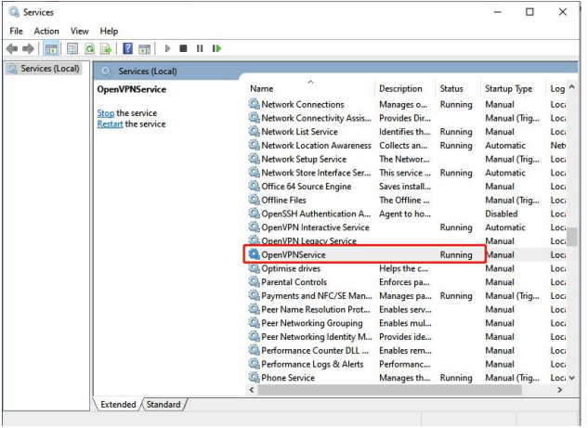Image resolution: width=588 pixels, height=428 pixels.
Task: Select the Peer Networking Grouping service name
Action: click(x=312, y=323)
